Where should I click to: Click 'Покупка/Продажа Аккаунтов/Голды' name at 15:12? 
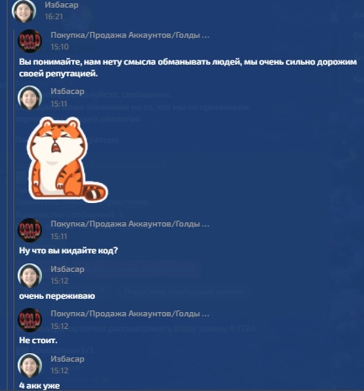[x=129, y=314]
